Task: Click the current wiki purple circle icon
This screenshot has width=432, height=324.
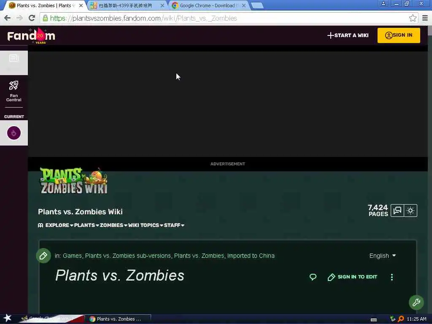Action: click(14, 133)
